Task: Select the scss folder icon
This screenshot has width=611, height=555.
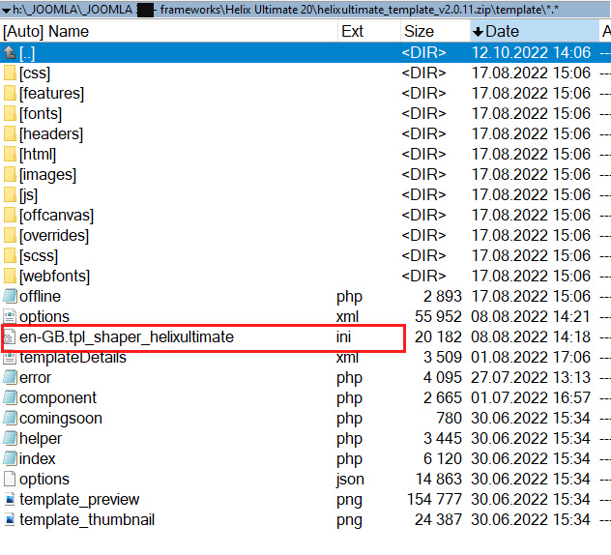Action: [10, 255]
